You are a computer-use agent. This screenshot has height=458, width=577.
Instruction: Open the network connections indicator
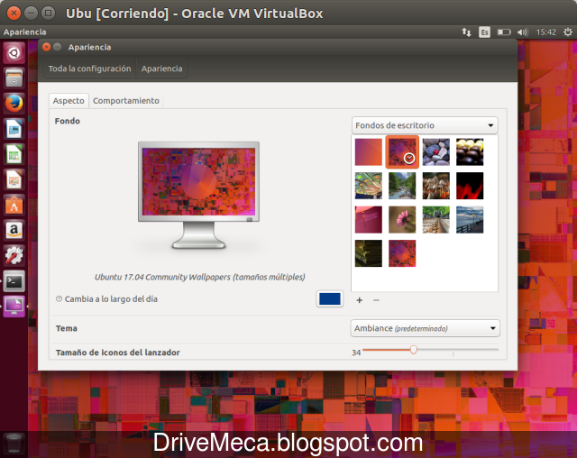(x=466, y=32)
